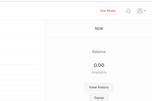The height and width of the screenshot is (101, 152).
Task: Click the topmost empty row in left list
Action: [x=20, y=57]
